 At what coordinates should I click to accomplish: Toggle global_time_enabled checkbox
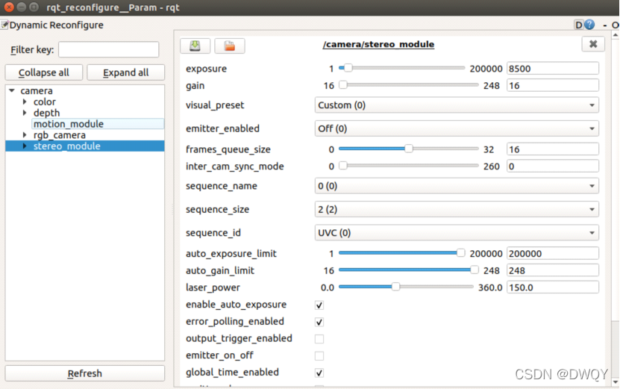point(319,373)
